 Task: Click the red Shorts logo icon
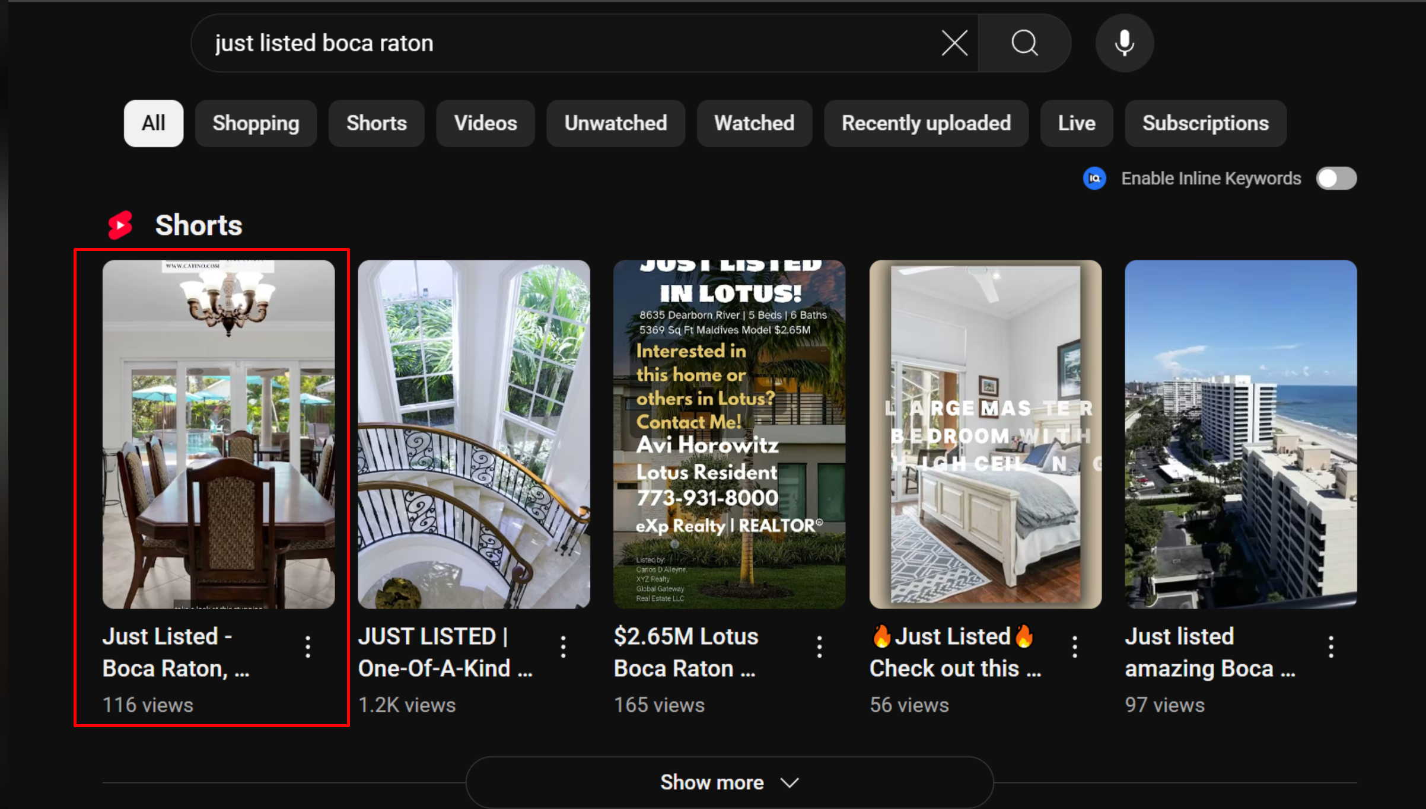[120, 225]
